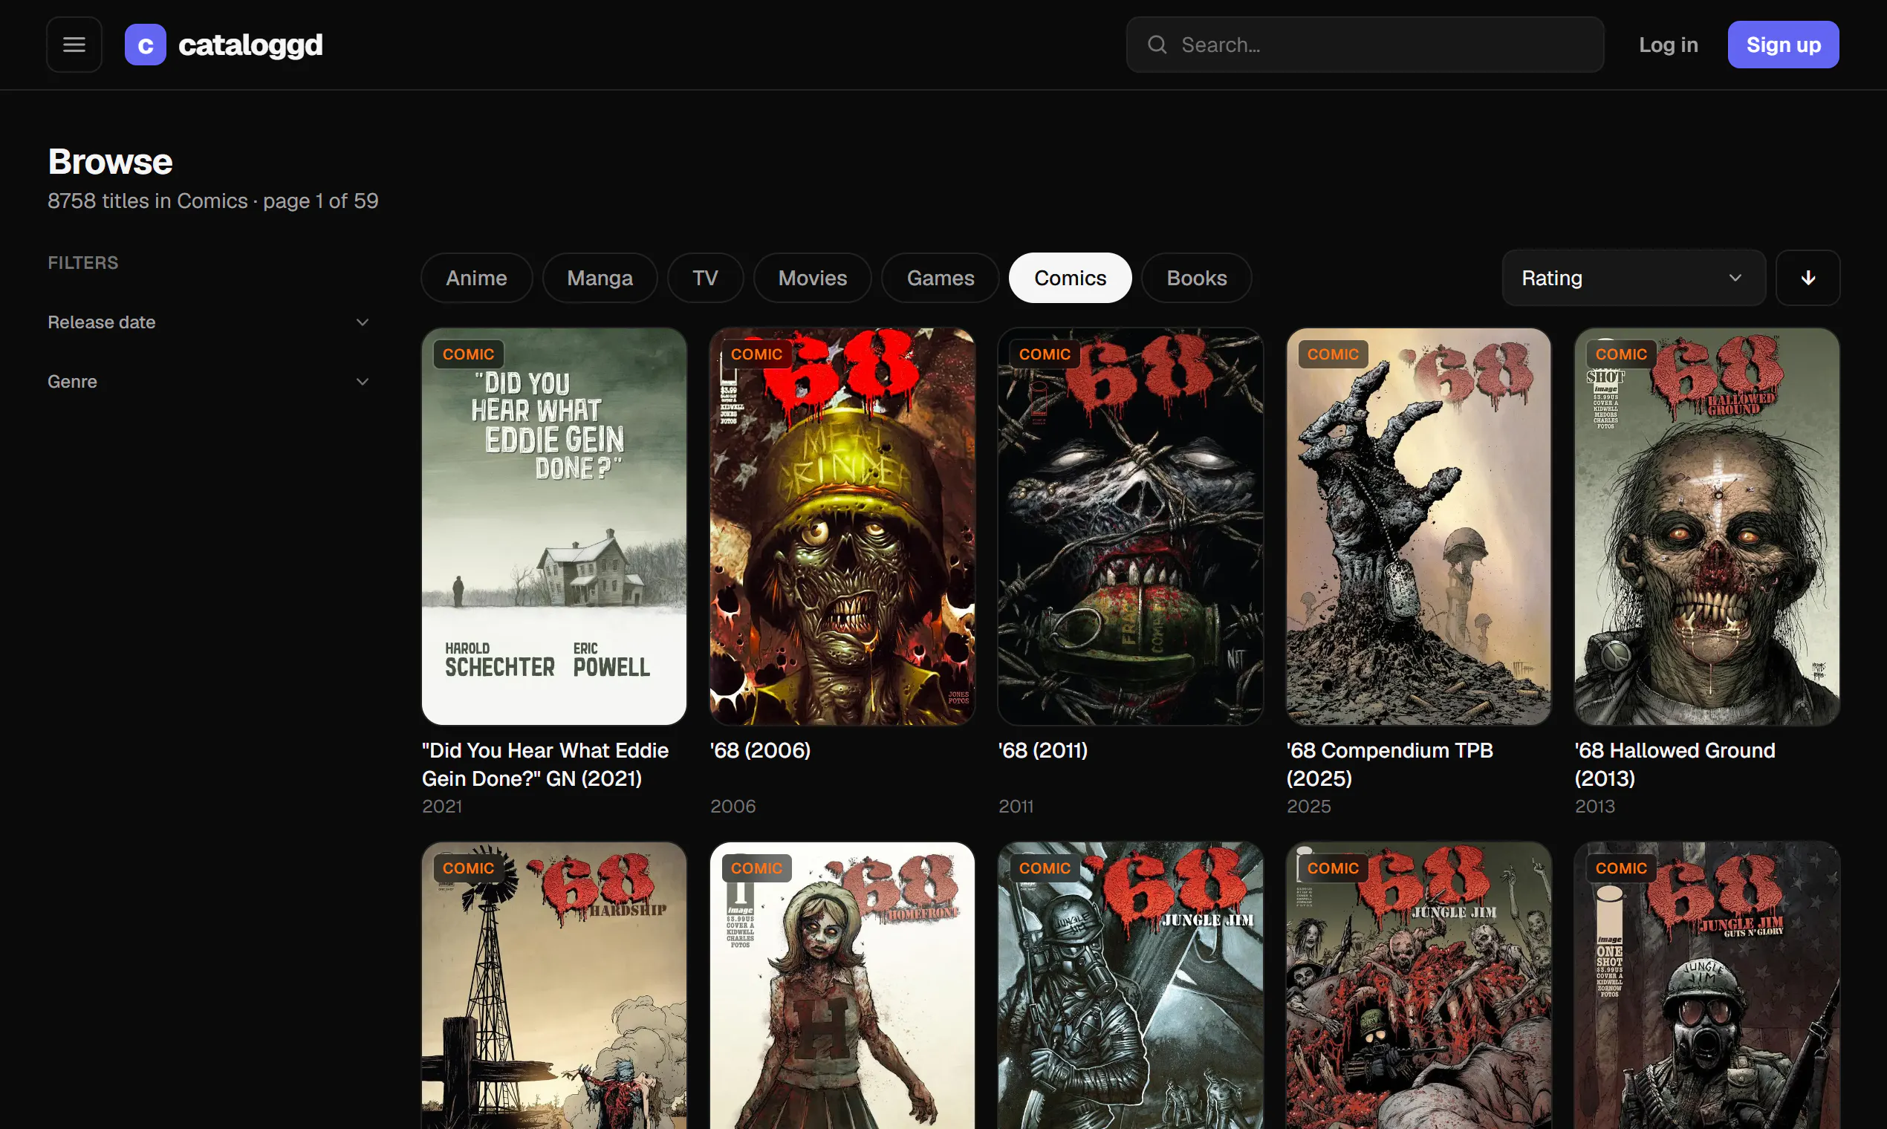Open the Rating sort dropdown
The height and width of the screenshot is (1129, 1887).
tap(1634, 278)
